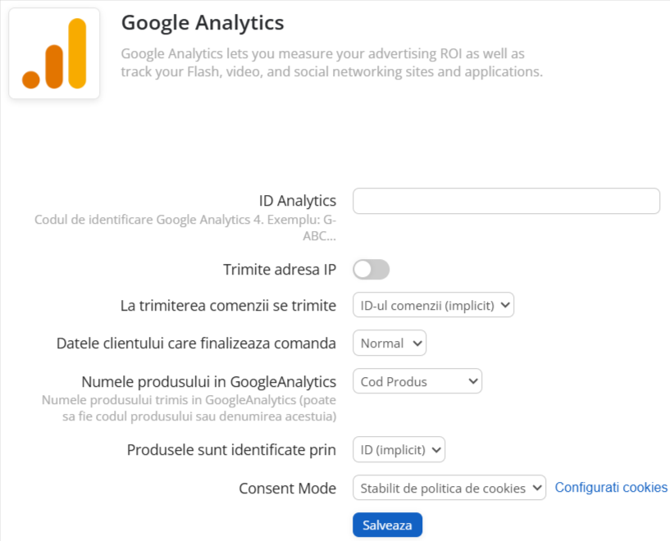The width and height of the screenshot is (670, 541).
Task: Enable the Trimite adresa IP toggle
Action: (371, 270)
